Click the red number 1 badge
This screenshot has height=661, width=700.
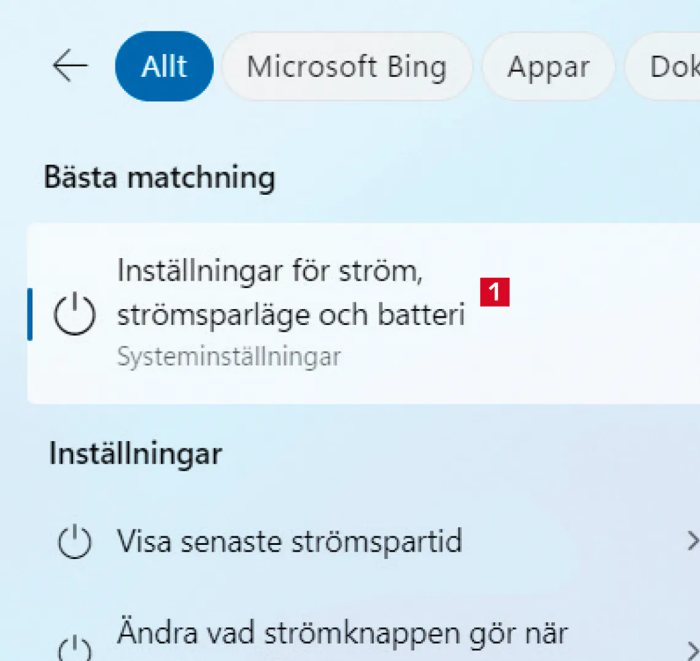point(495,292)
